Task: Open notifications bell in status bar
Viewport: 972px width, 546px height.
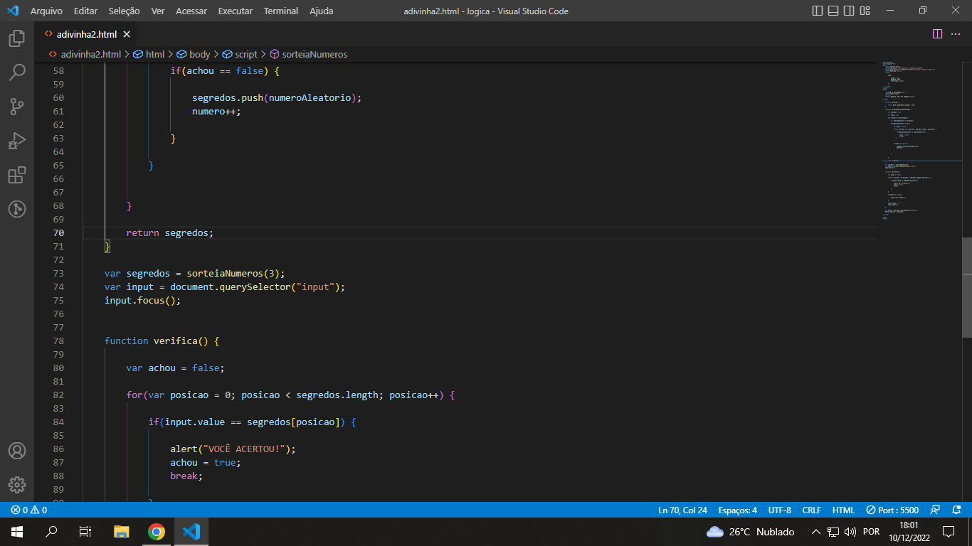Action: click(956, 510)
